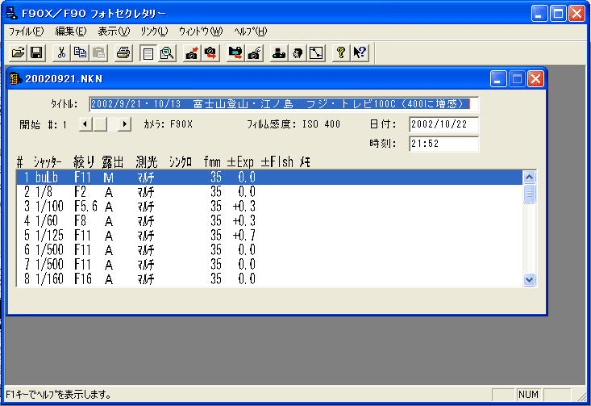This screenshot has width=591, height=406.
Task: Click the Copy toolbar icon
Action: [x=80, y=52]
